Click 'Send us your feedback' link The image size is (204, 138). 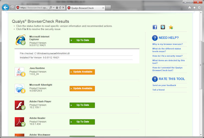164,85
